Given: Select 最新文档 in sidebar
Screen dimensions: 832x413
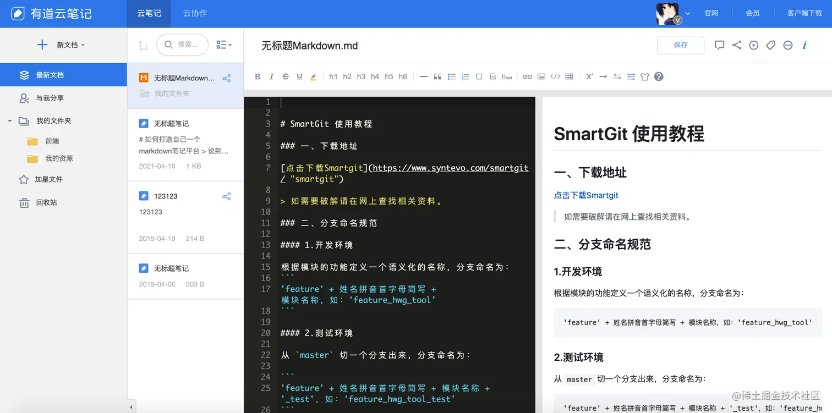Looking at the screenshot, I should (x=63, y=75).
